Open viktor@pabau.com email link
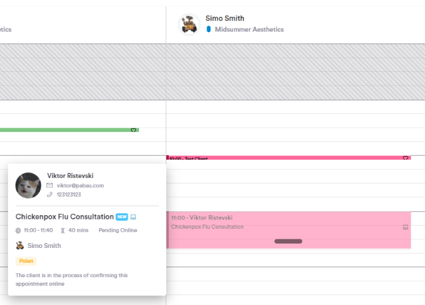 [x=80, y=185]
